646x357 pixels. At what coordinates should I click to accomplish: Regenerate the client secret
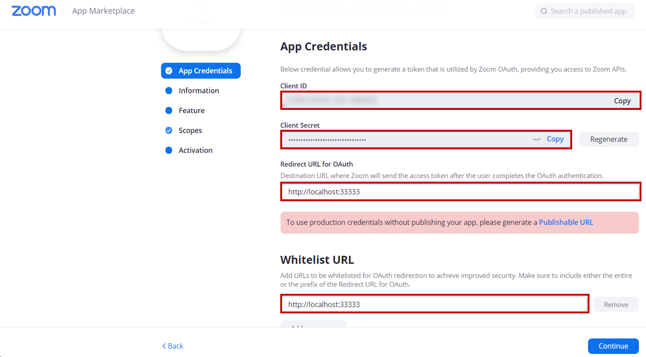(x=609, y=139)
